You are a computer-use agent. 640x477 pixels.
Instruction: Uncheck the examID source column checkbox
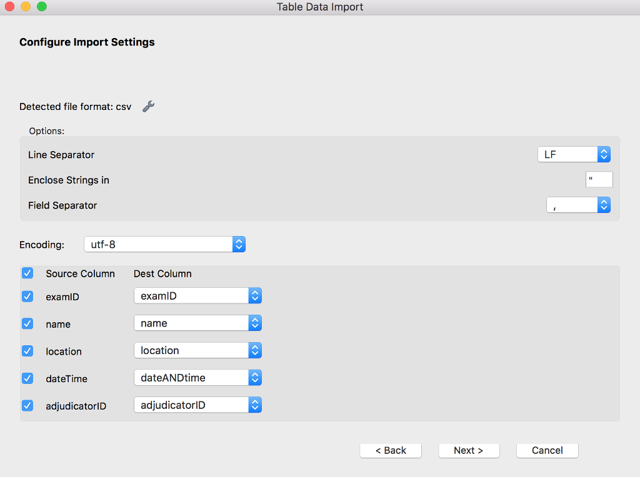27,297
